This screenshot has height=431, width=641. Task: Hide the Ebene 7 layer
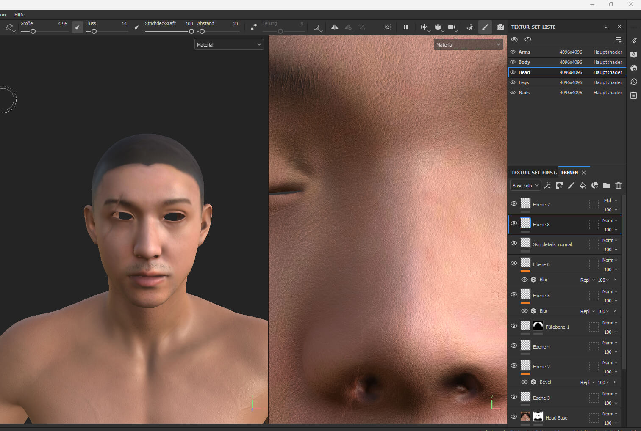pyautogui.click(x=514, y=203)
